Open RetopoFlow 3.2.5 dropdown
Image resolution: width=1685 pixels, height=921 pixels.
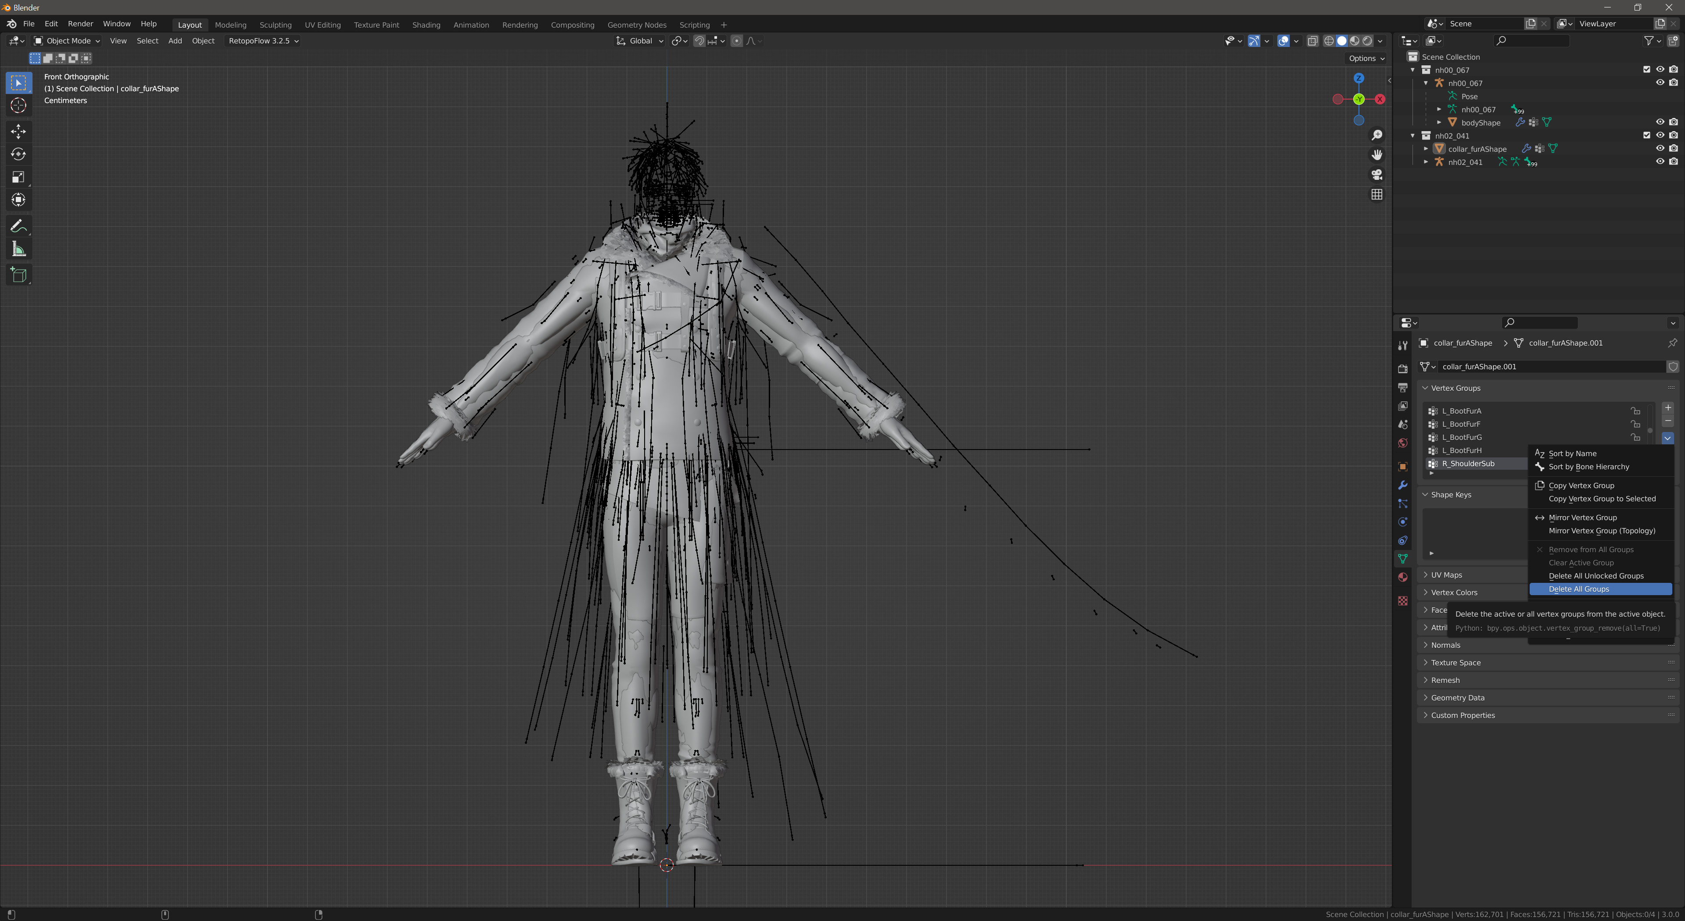pyautogui.click(x=263, y=40)
